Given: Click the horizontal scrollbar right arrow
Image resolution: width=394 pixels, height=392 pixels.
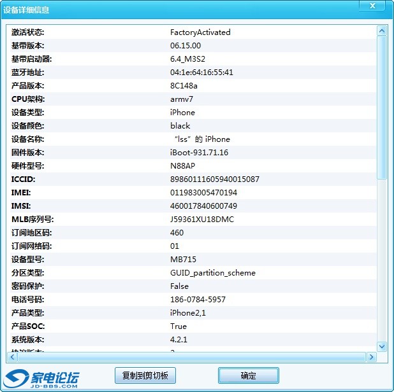Looking at the screenshot, I should (x=372, y=357).
